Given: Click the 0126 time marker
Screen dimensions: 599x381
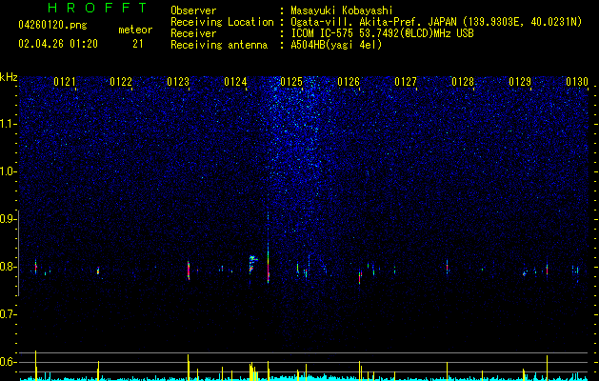Looking at the screenshot, I should pyautogui.click(x=349, y=82).
